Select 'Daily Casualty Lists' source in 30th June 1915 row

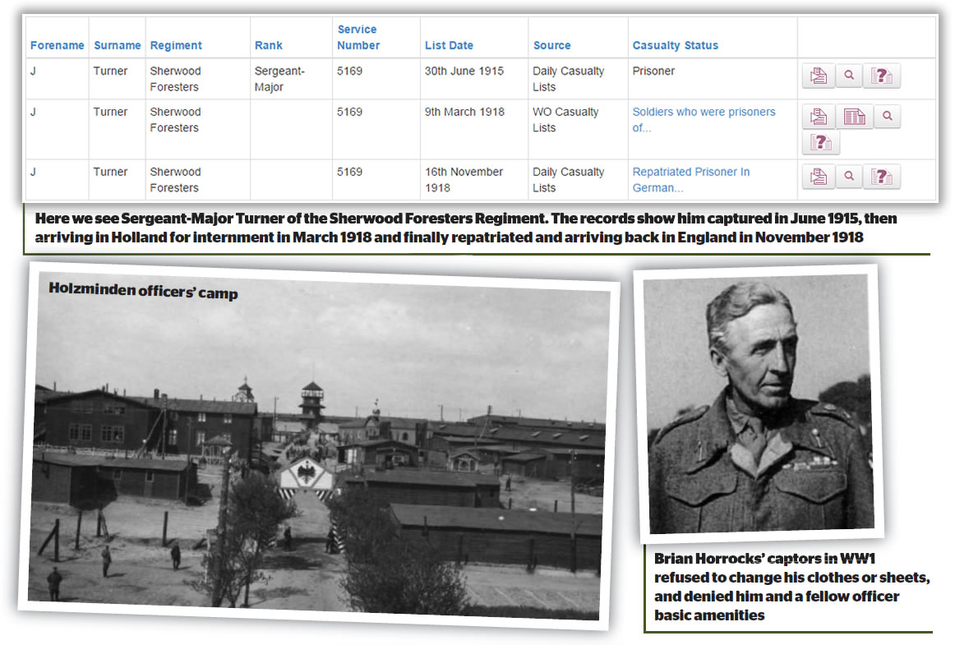click(x=568, y=79)
